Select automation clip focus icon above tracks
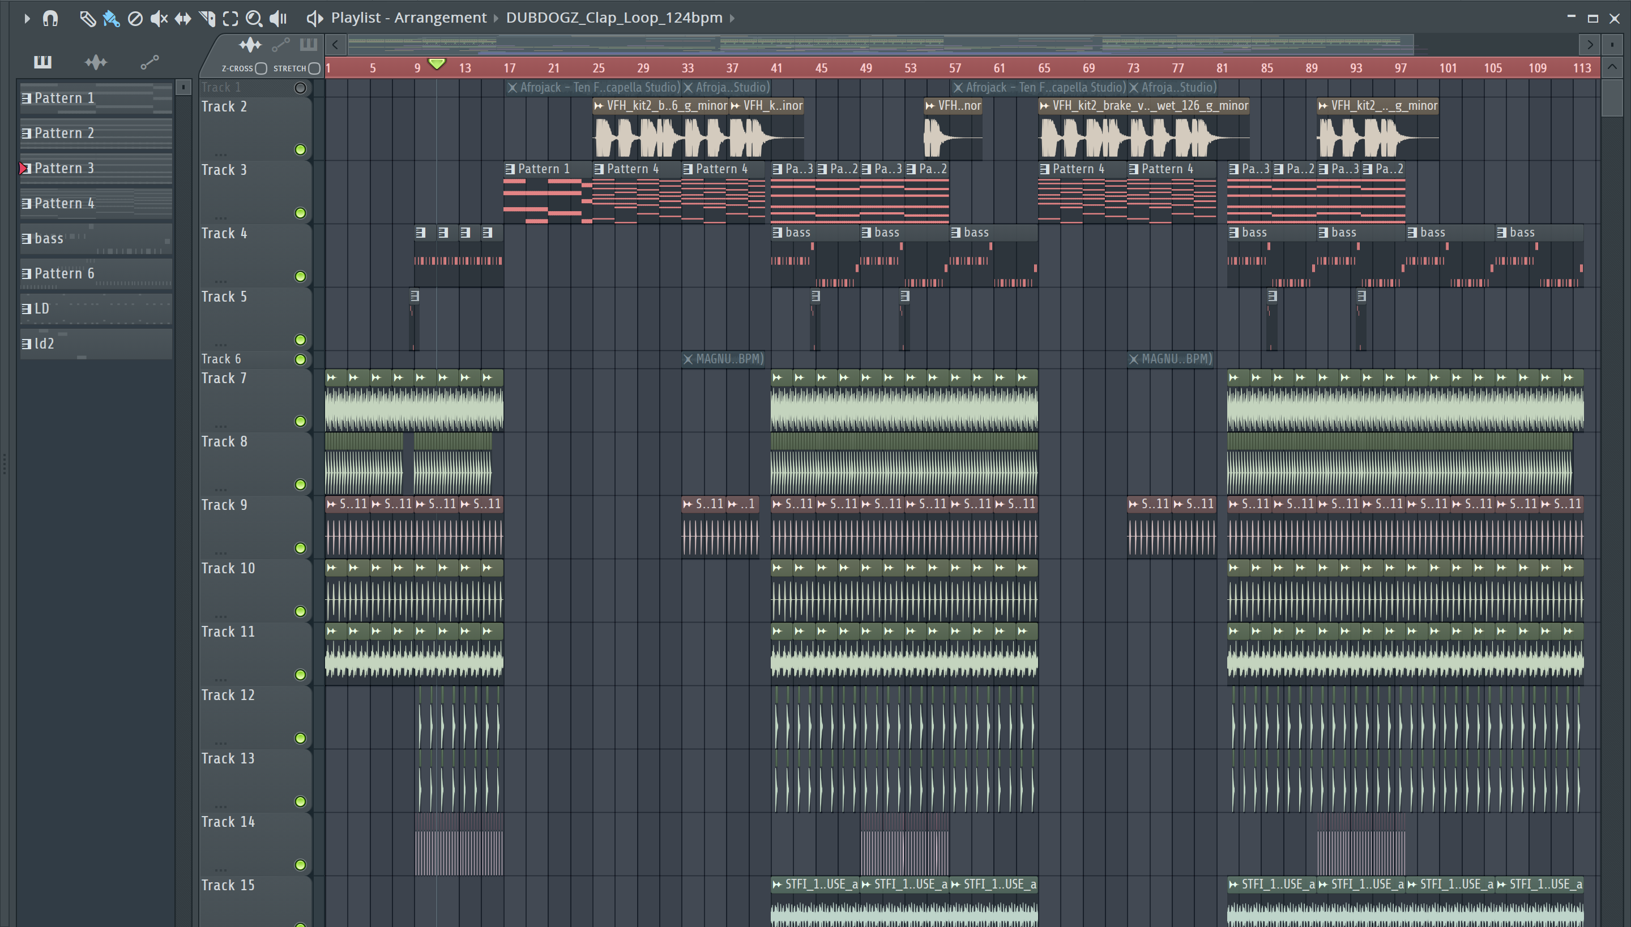 pyautogui.click(x=280, y=45)
